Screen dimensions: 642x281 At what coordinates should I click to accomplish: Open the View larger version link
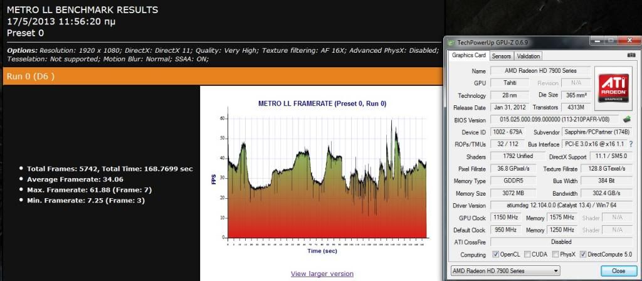[322, 273]
